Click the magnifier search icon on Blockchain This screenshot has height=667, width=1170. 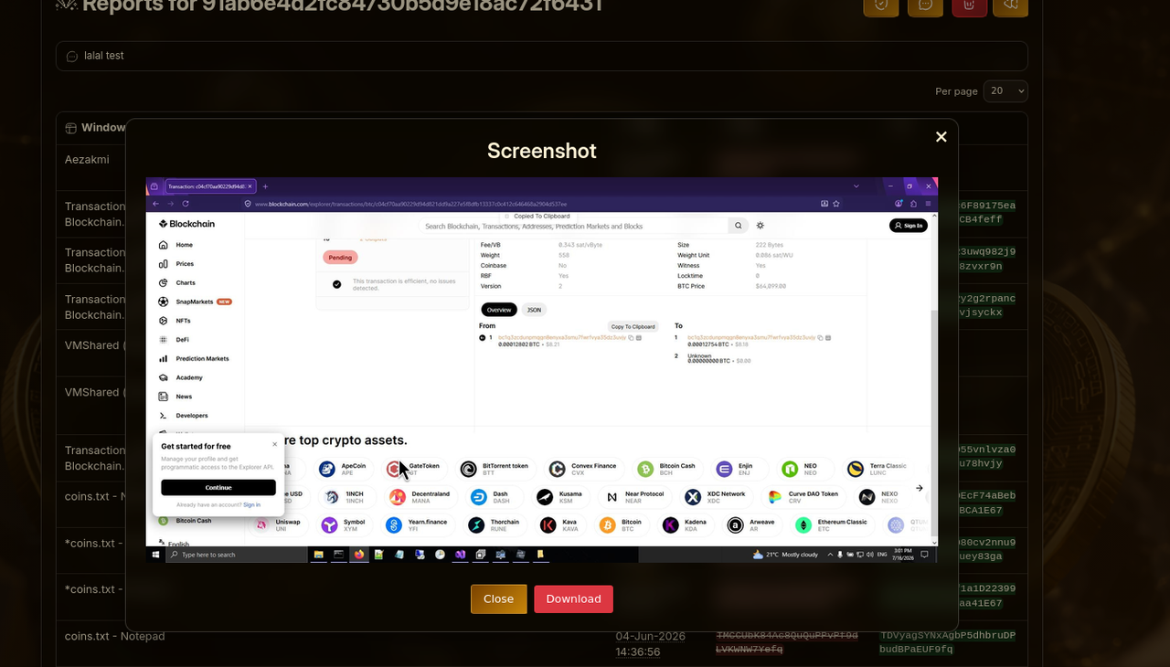pos(738,226)
